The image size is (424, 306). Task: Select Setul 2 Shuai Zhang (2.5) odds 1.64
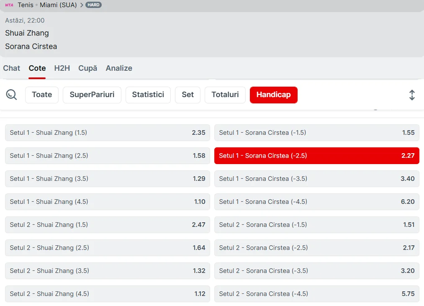[x=107, y=248]
